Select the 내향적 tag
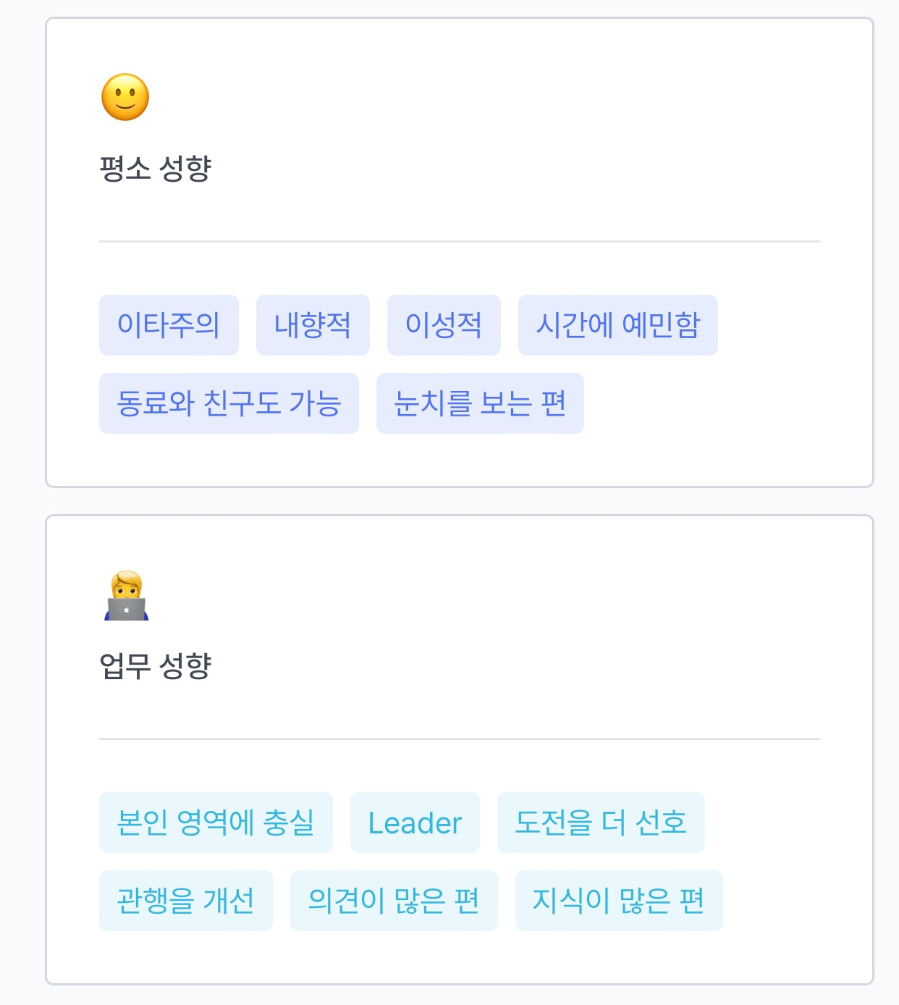 point(313,325)
